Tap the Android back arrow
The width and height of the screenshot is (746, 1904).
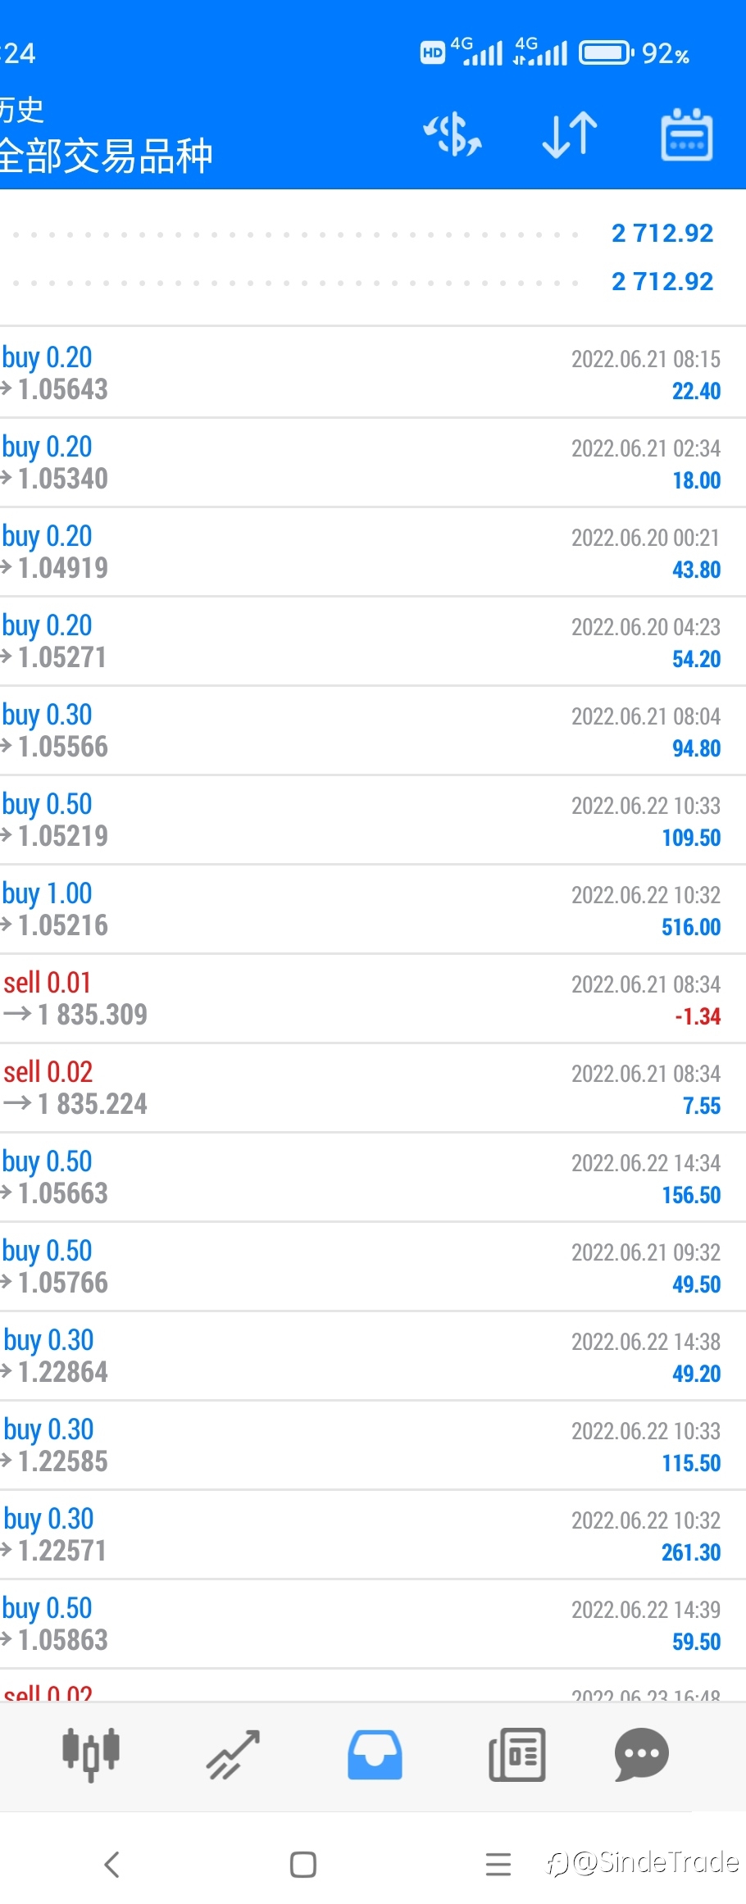coord(112,1865)
